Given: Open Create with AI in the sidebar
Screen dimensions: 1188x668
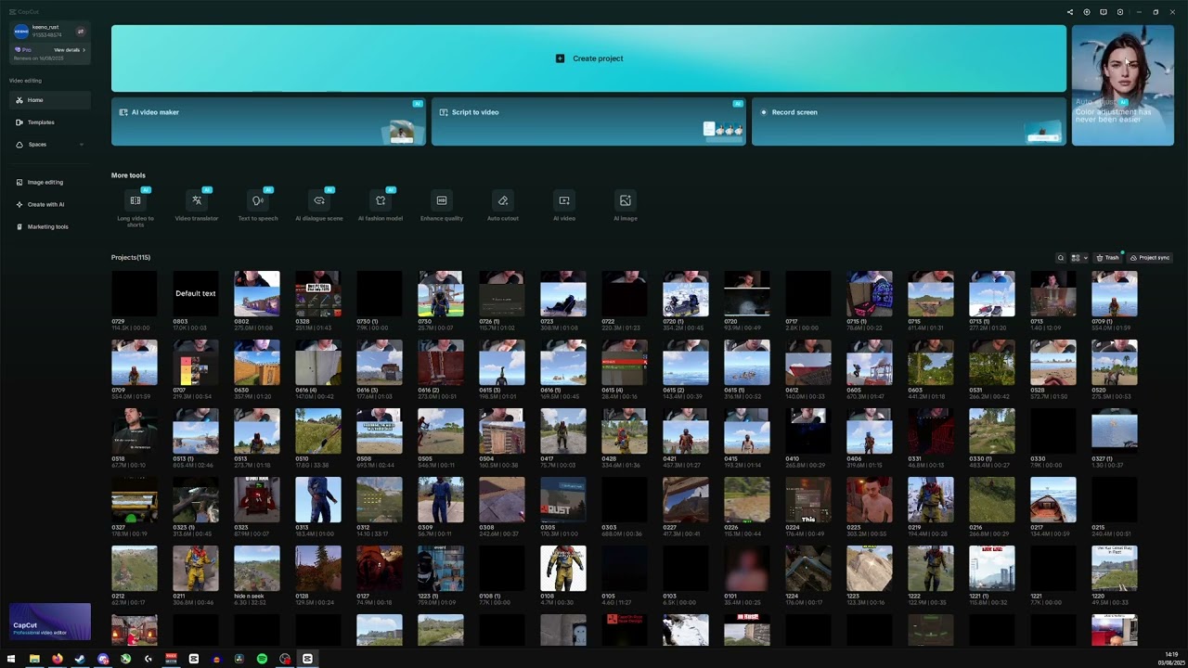Looking at the screenshot, I should click(50, 204).
